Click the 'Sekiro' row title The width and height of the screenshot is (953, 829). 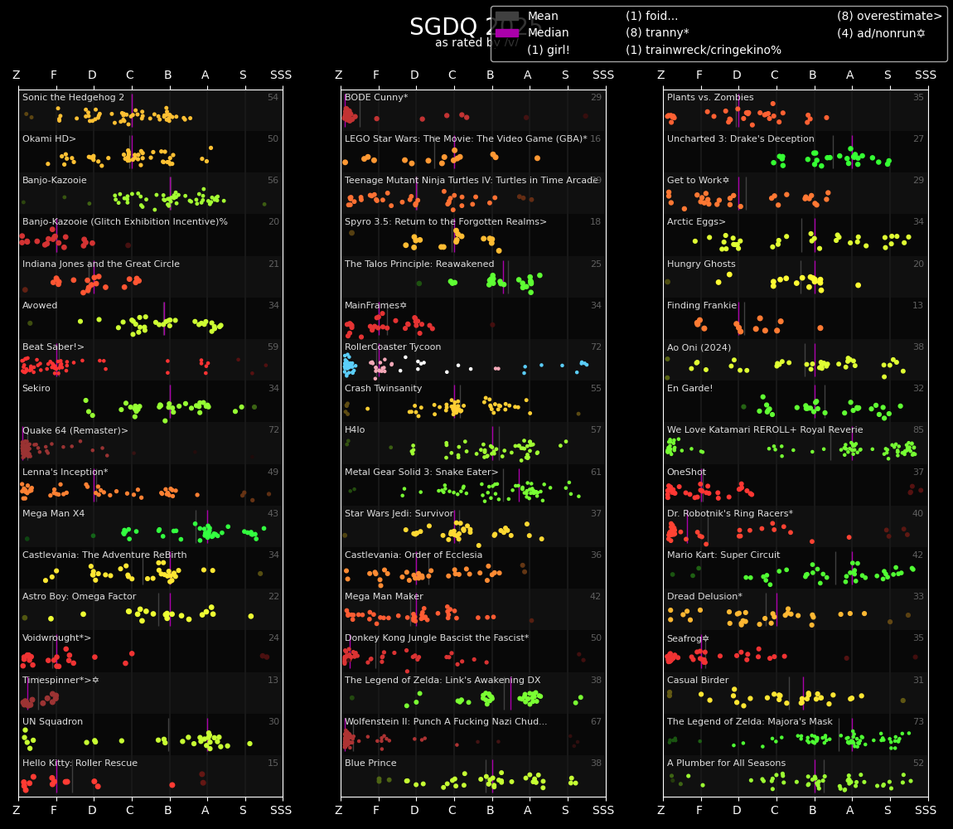tap(36, 388)
